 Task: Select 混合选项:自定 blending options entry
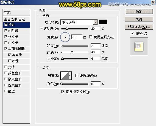16,19
